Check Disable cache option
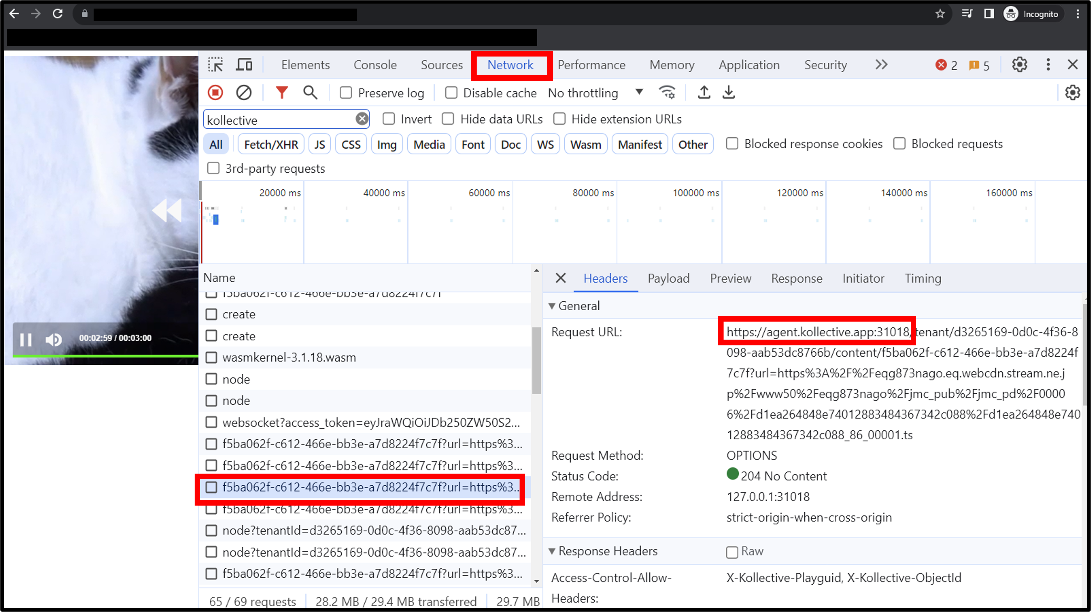 451,93
